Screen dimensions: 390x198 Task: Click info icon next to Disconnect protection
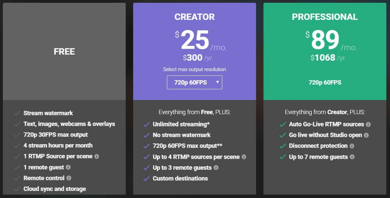[x=352, y=146]
